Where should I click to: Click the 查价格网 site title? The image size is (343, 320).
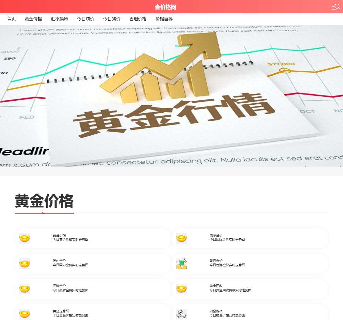pyautogui.click(x=166, y=7)
